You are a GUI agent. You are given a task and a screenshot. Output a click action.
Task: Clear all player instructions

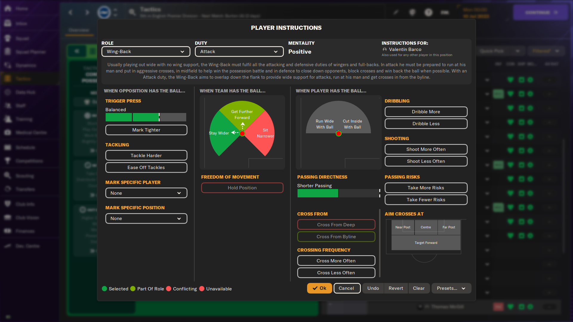[x=419, y=288]
